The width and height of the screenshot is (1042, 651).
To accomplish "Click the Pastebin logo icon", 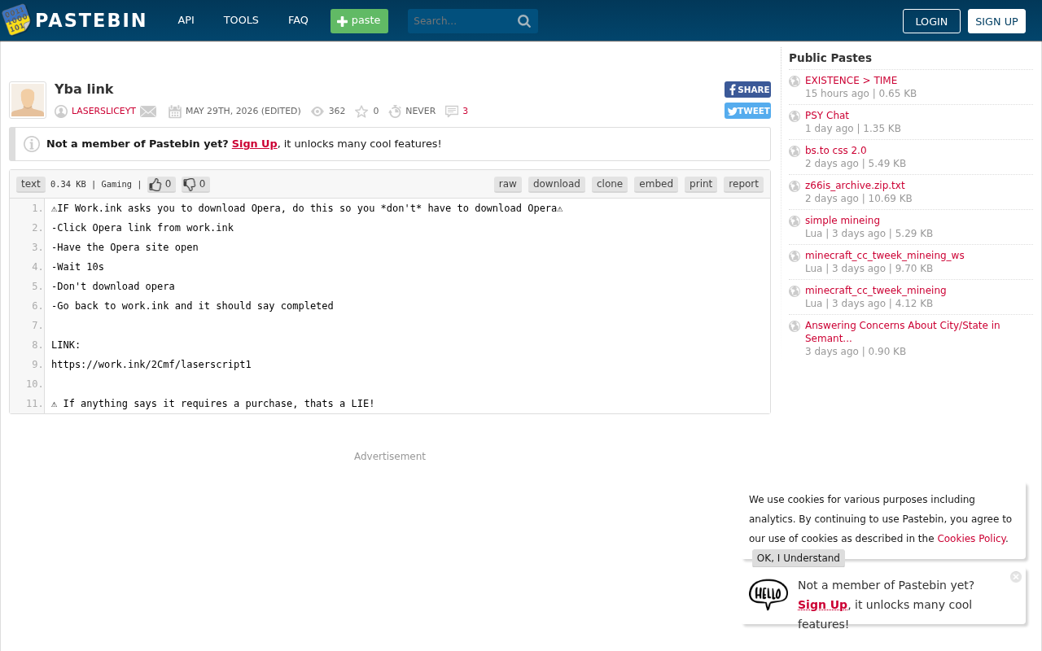I will pyautogui.click(x=15, y=20).
